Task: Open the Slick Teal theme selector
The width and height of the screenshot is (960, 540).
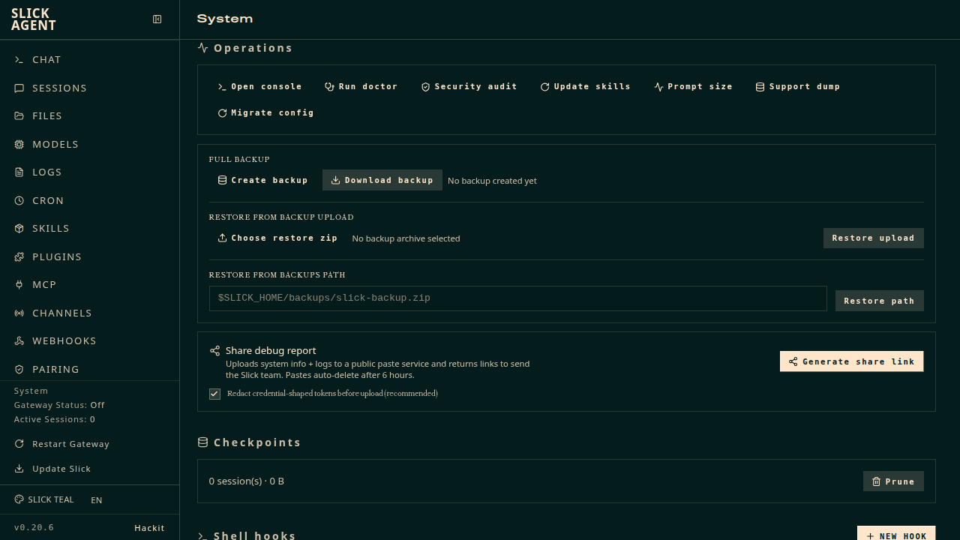Action: click(x=44, y=499)
